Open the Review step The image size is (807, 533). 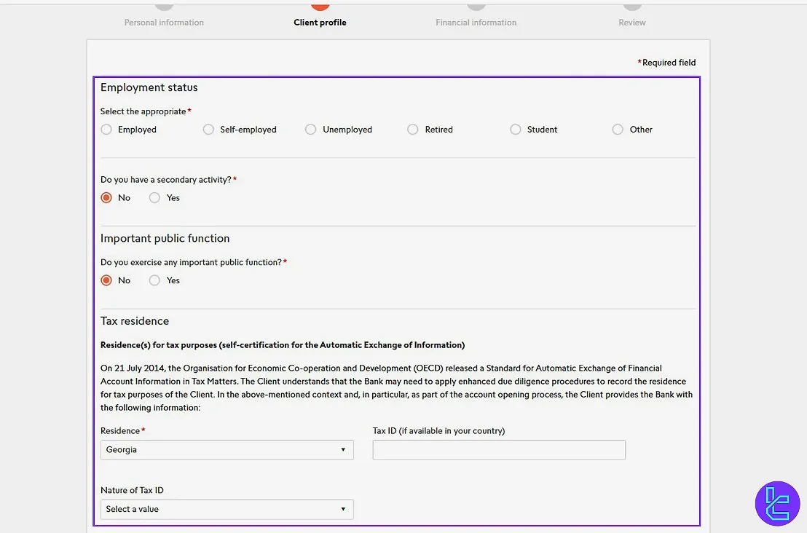[x=631, y=23]
